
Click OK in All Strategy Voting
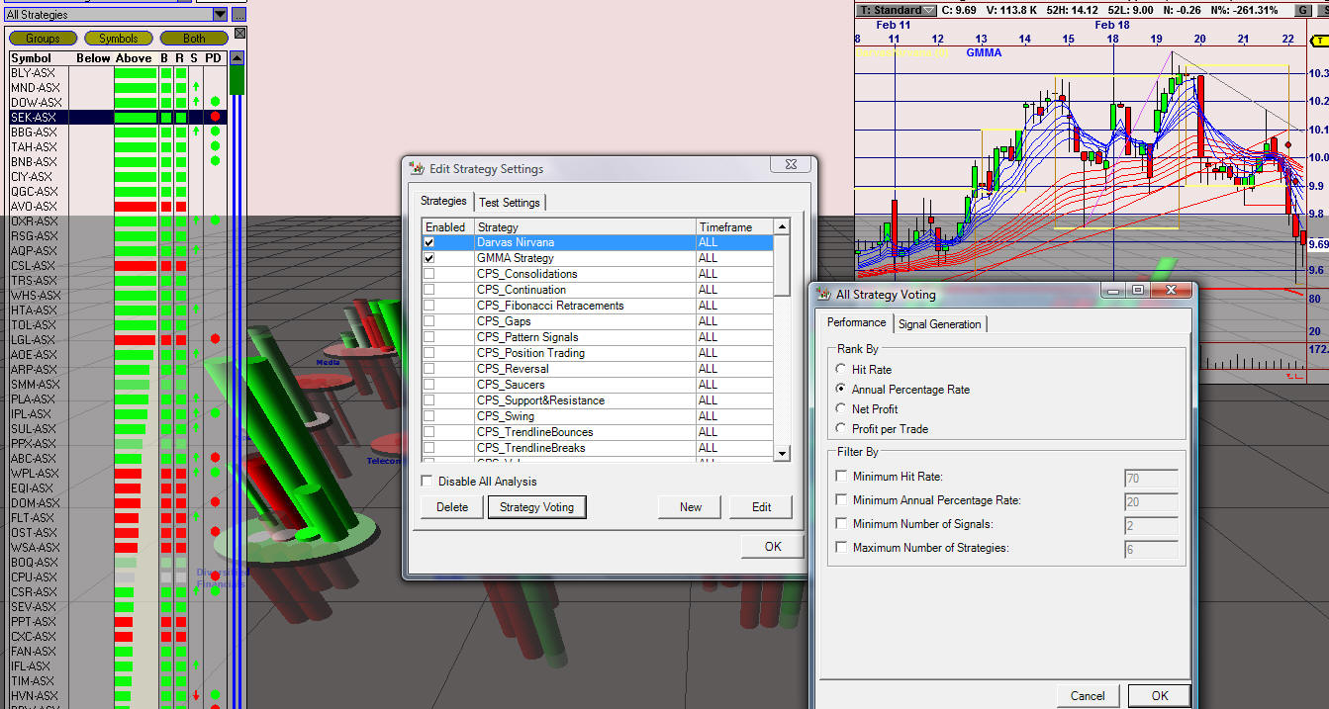click(x=1160, y=696)
